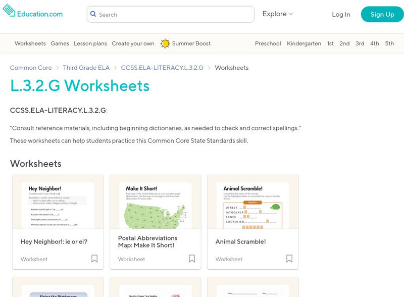
Task: Click the Education.com logo
Action: pyautogui.click(x=33, y=11)
